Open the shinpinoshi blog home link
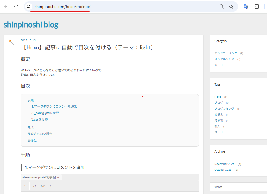 click(x=31, y=25)
